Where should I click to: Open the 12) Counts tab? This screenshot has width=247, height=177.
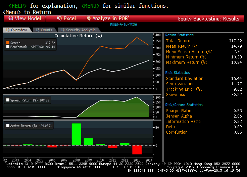pyautogui.click(x=44, y=30)
